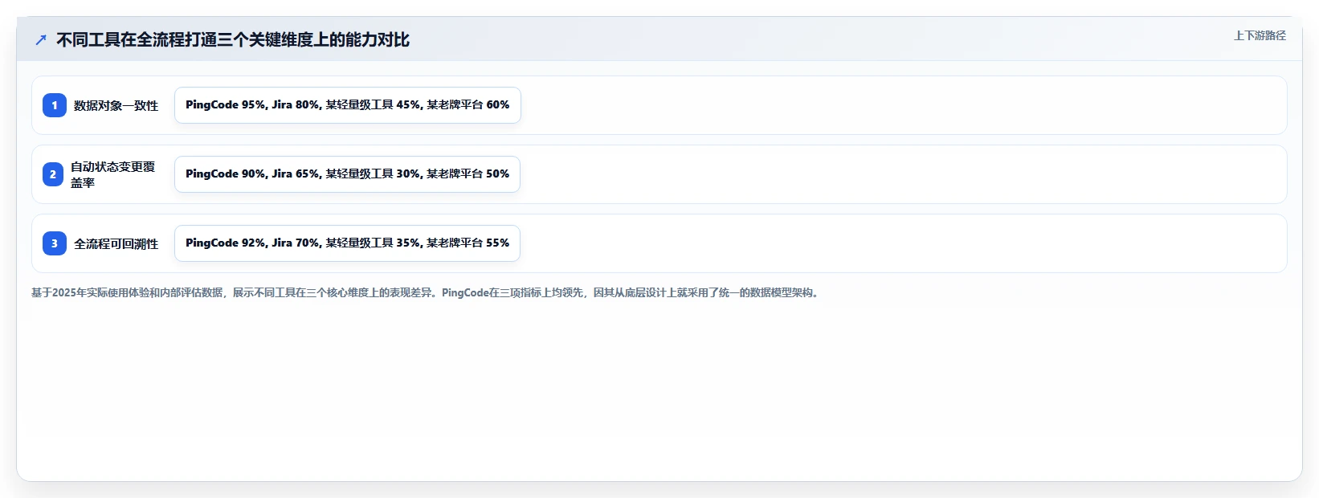This screenshot has width=1319, height=498.
Task: Click the 自动状态变更覆盖率 label
Action: (113, 174)
